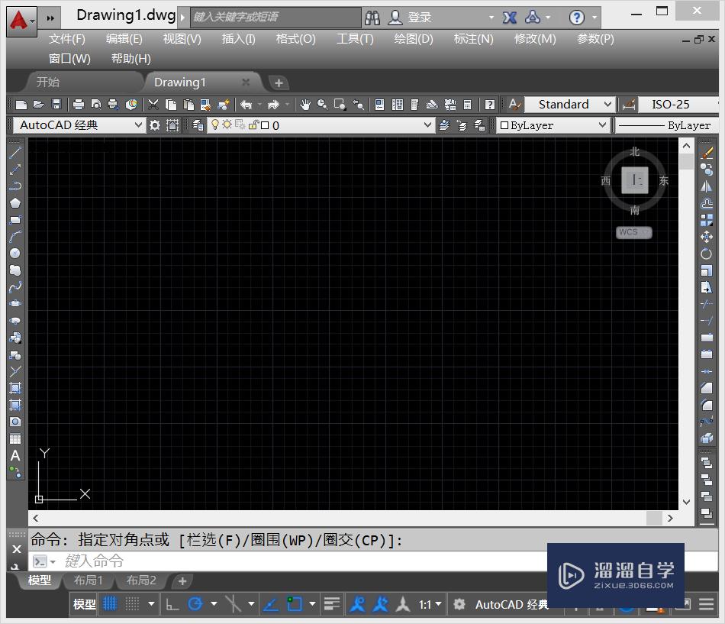Select the Multiline Text tool
Viewport: 725px width, 624px height.
tap(15, 456)
